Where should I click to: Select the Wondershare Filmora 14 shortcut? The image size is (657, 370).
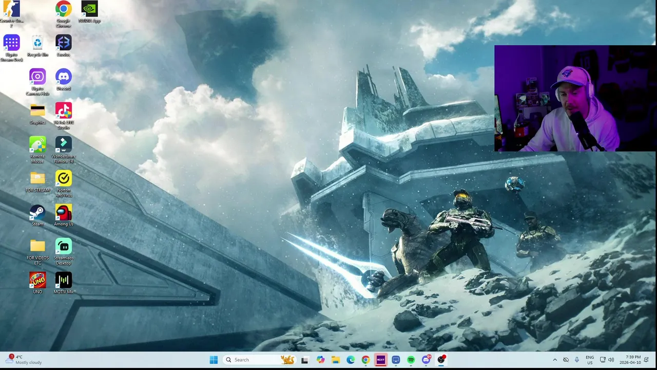[63, 150]
